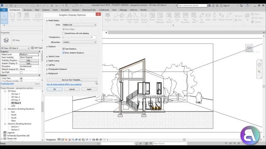Open the Style dropdown showing Hidden Line

pyautogui.click(x=79, y=25)
